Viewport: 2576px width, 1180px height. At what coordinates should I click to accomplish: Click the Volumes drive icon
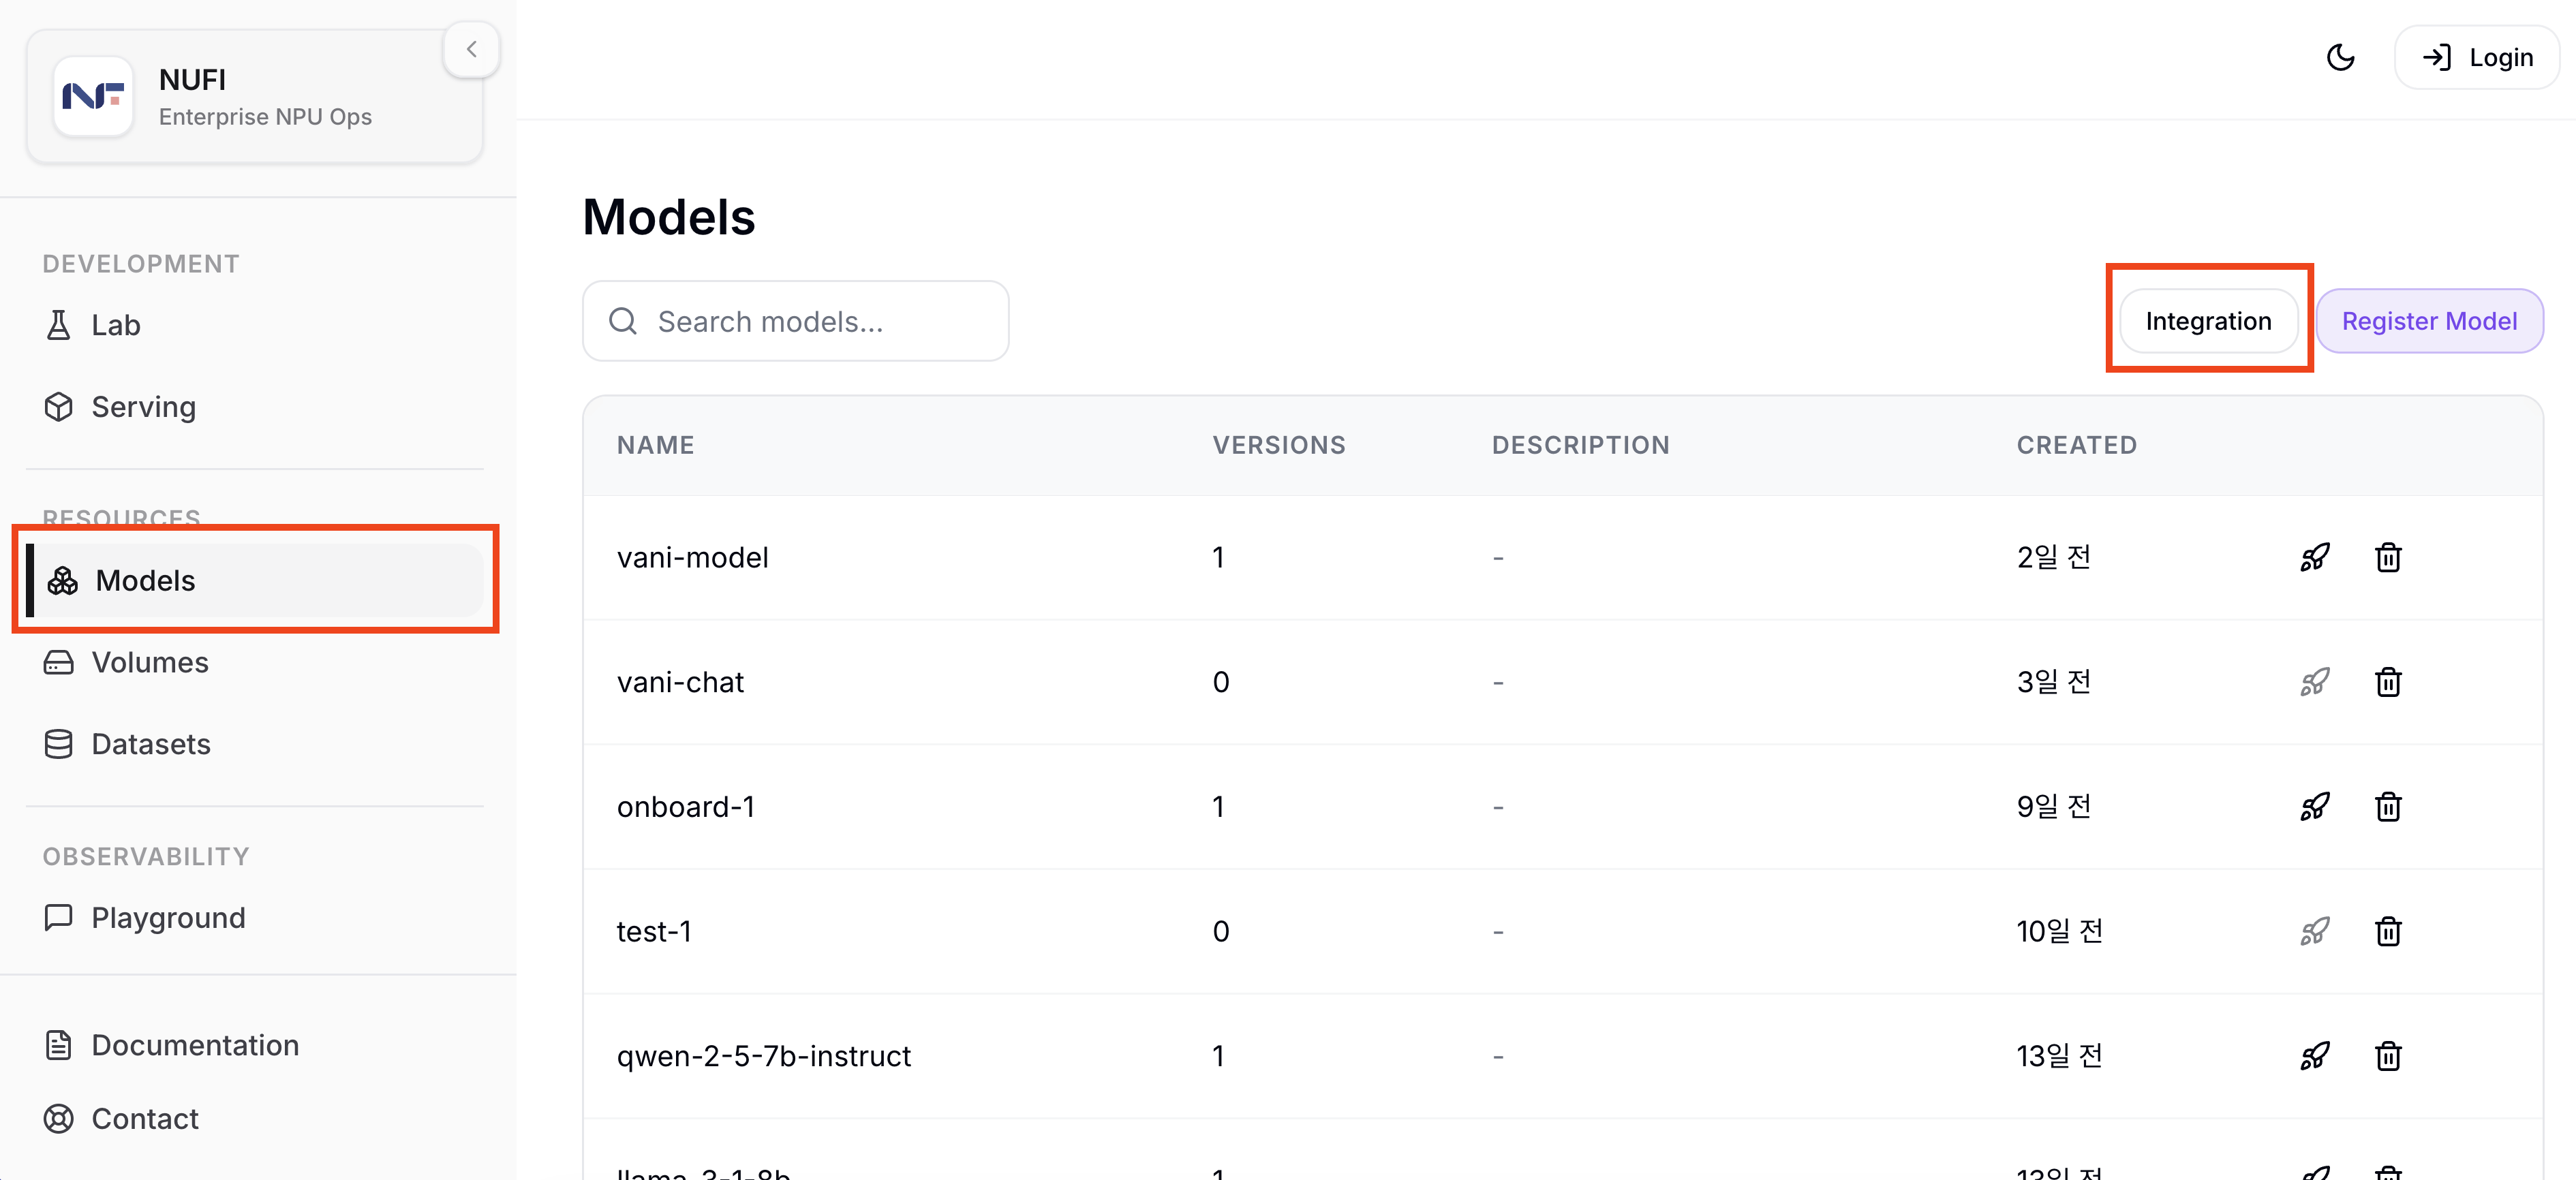pyautogui.click(x=59, y=662)
